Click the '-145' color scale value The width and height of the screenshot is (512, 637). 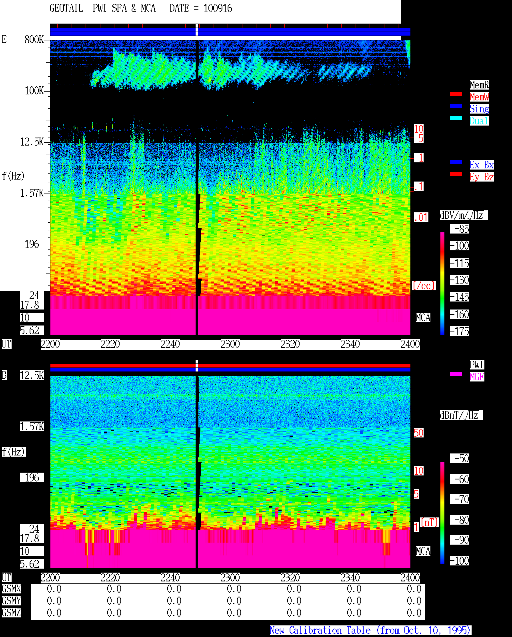(x=460, y=297)
